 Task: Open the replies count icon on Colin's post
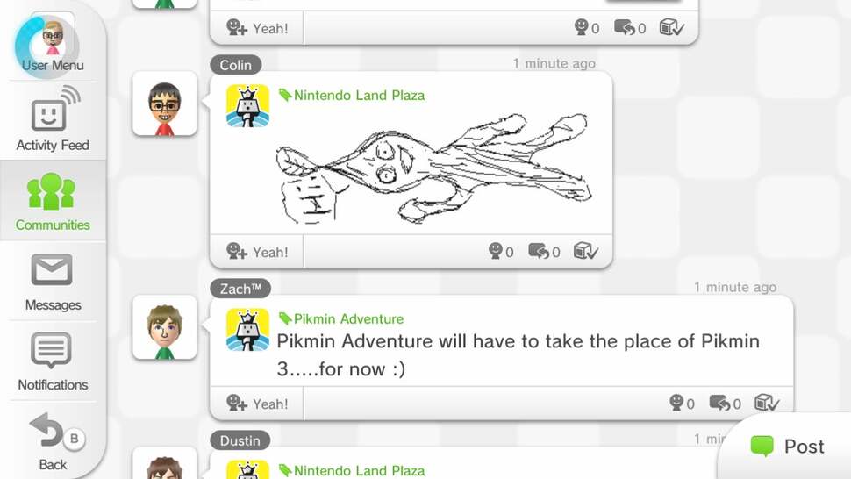544,251
